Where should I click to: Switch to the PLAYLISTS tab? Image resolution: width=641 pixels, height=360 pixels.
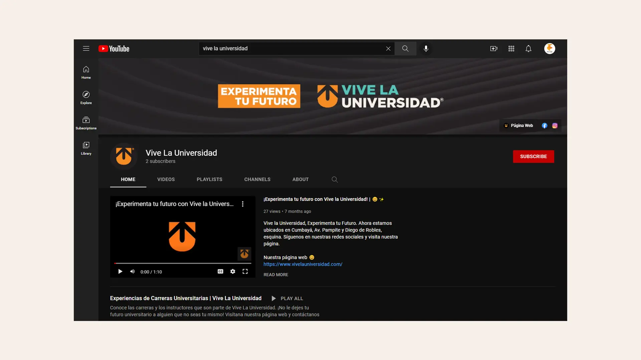pos(209,179)
